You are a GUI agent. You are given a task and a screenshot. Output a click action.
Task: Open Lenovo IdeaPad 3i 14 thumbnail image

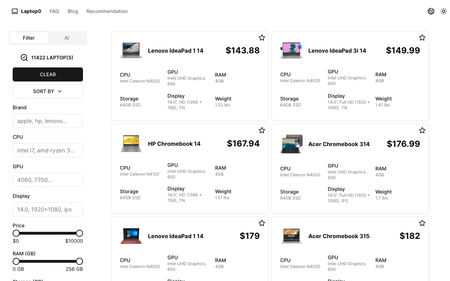pyautogui.click(x=291, y=50)
